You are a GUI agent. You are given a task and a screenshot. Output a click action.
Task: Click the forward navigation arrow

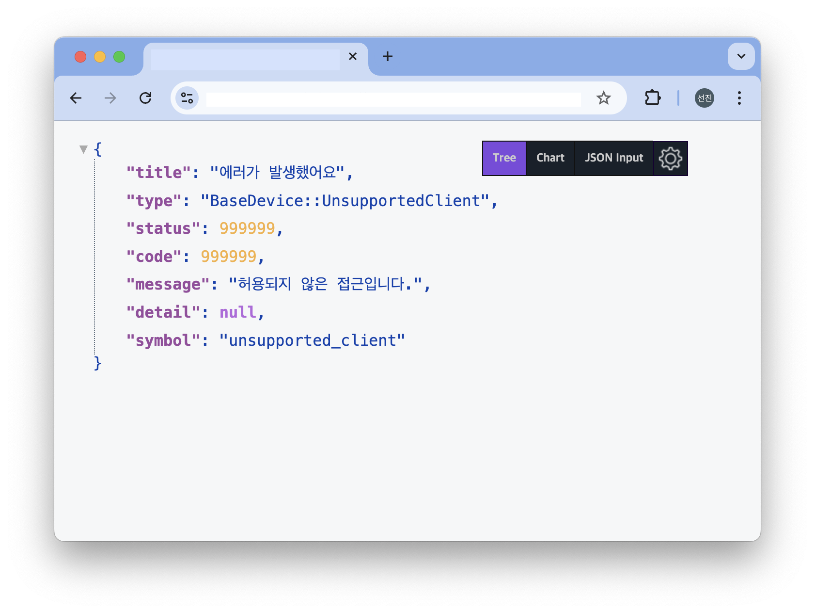click(x=110, y=98)
